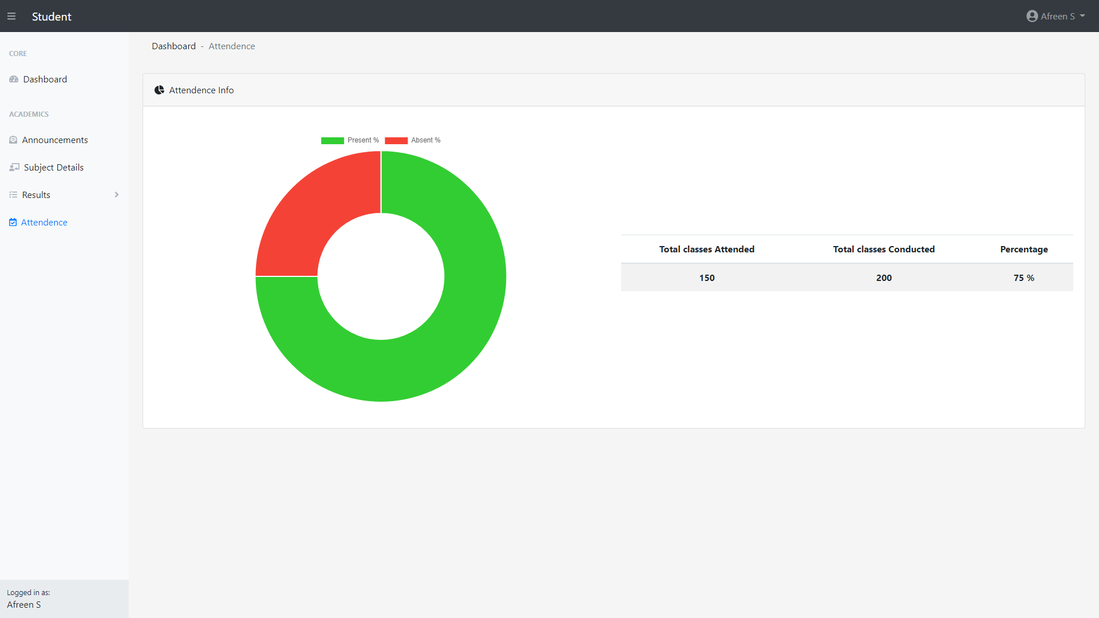The height and width of the screenshot is (618, 1099).
Task: Click the Student brand title link
Action: pos(52,17)
